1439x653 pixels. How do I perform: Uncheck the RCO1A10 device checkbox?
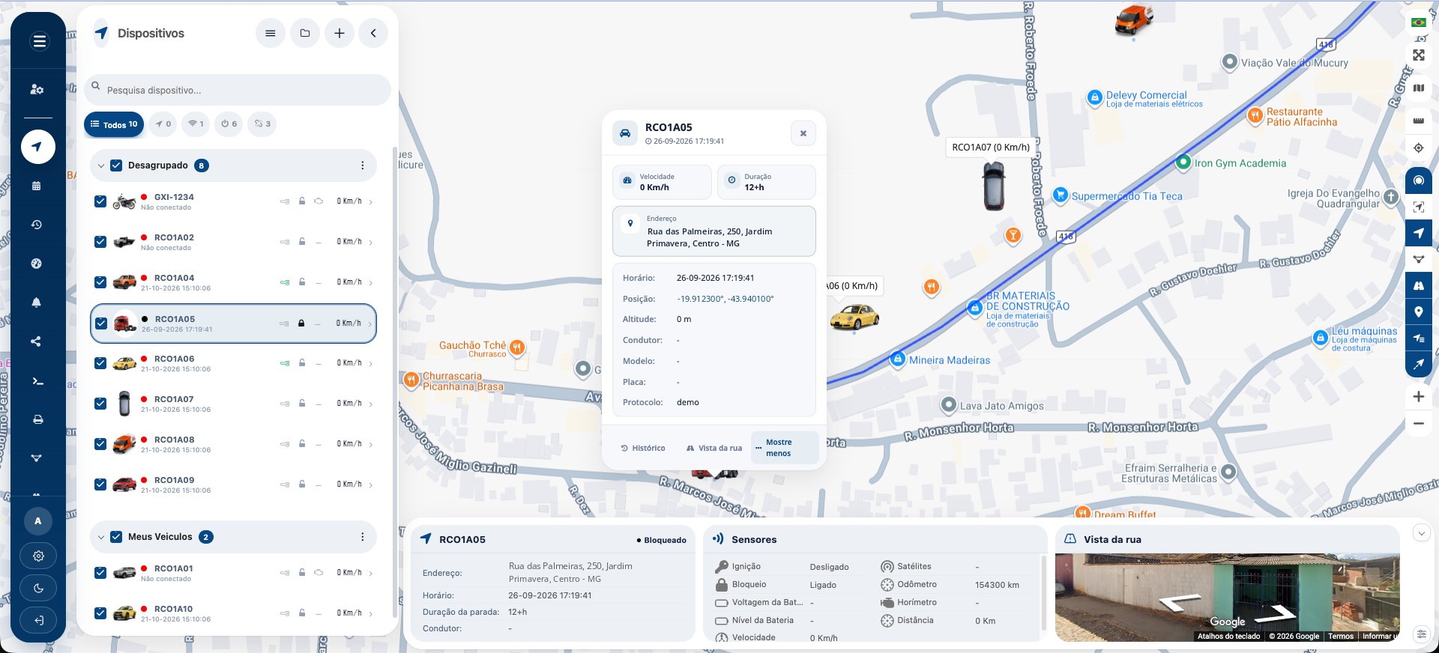point(100,613)
